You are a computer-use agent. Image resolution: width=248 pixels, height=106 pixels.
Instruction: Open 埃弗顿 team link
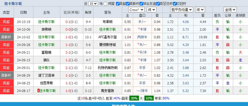coord(47,29)
